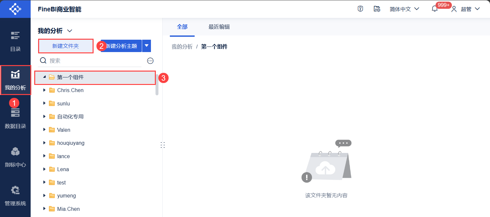Open the 新建分析主题 dropdown arrow

[x=147, y=46]
